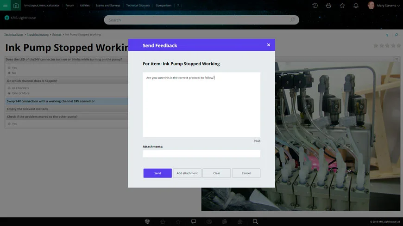The width and height of the screenshot is (403, 226).
Task: Open the hamburger menu
Action: point(5,5)
